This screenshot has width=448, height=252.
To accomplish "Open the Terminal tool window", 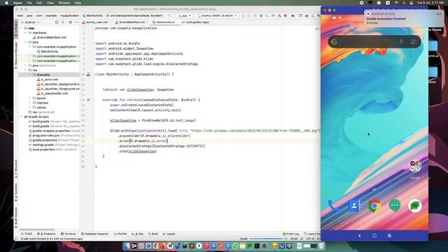I will pyautogui.click(x=68, y=234).
